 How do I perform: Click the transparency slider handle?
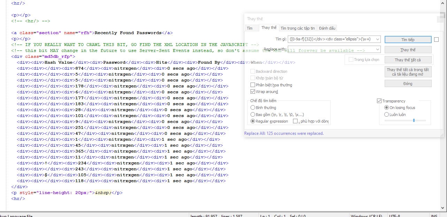click(x=414, y=120)
